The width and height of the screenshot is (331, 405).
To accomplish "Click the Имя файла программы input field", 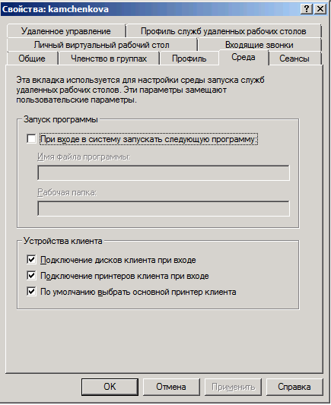I will (164, 172).
